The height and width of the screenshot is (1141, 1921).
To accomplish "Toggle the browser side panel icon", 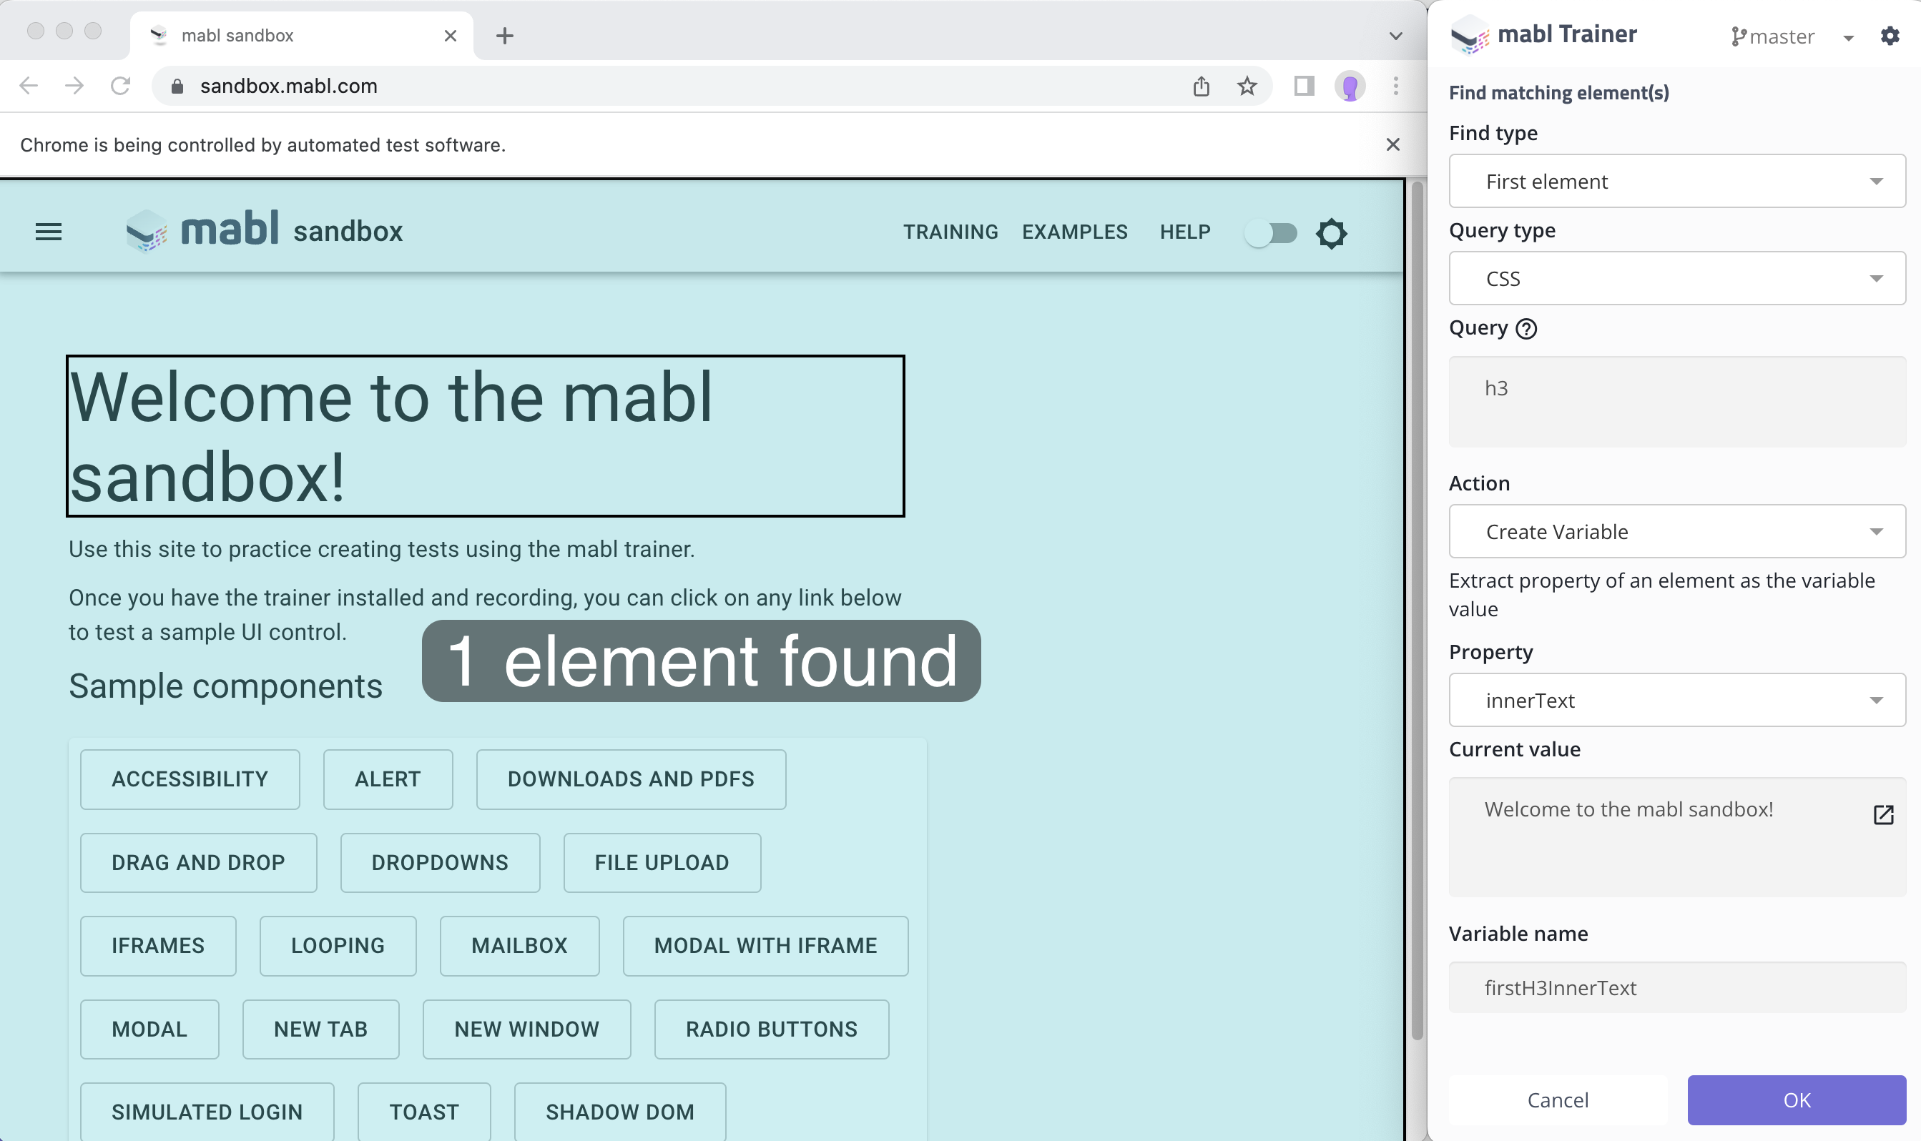I will pos(1305,85).
